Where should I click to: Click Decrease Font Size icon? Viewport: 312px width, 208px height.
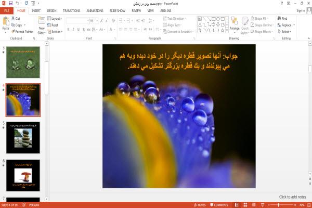[107, 21]
